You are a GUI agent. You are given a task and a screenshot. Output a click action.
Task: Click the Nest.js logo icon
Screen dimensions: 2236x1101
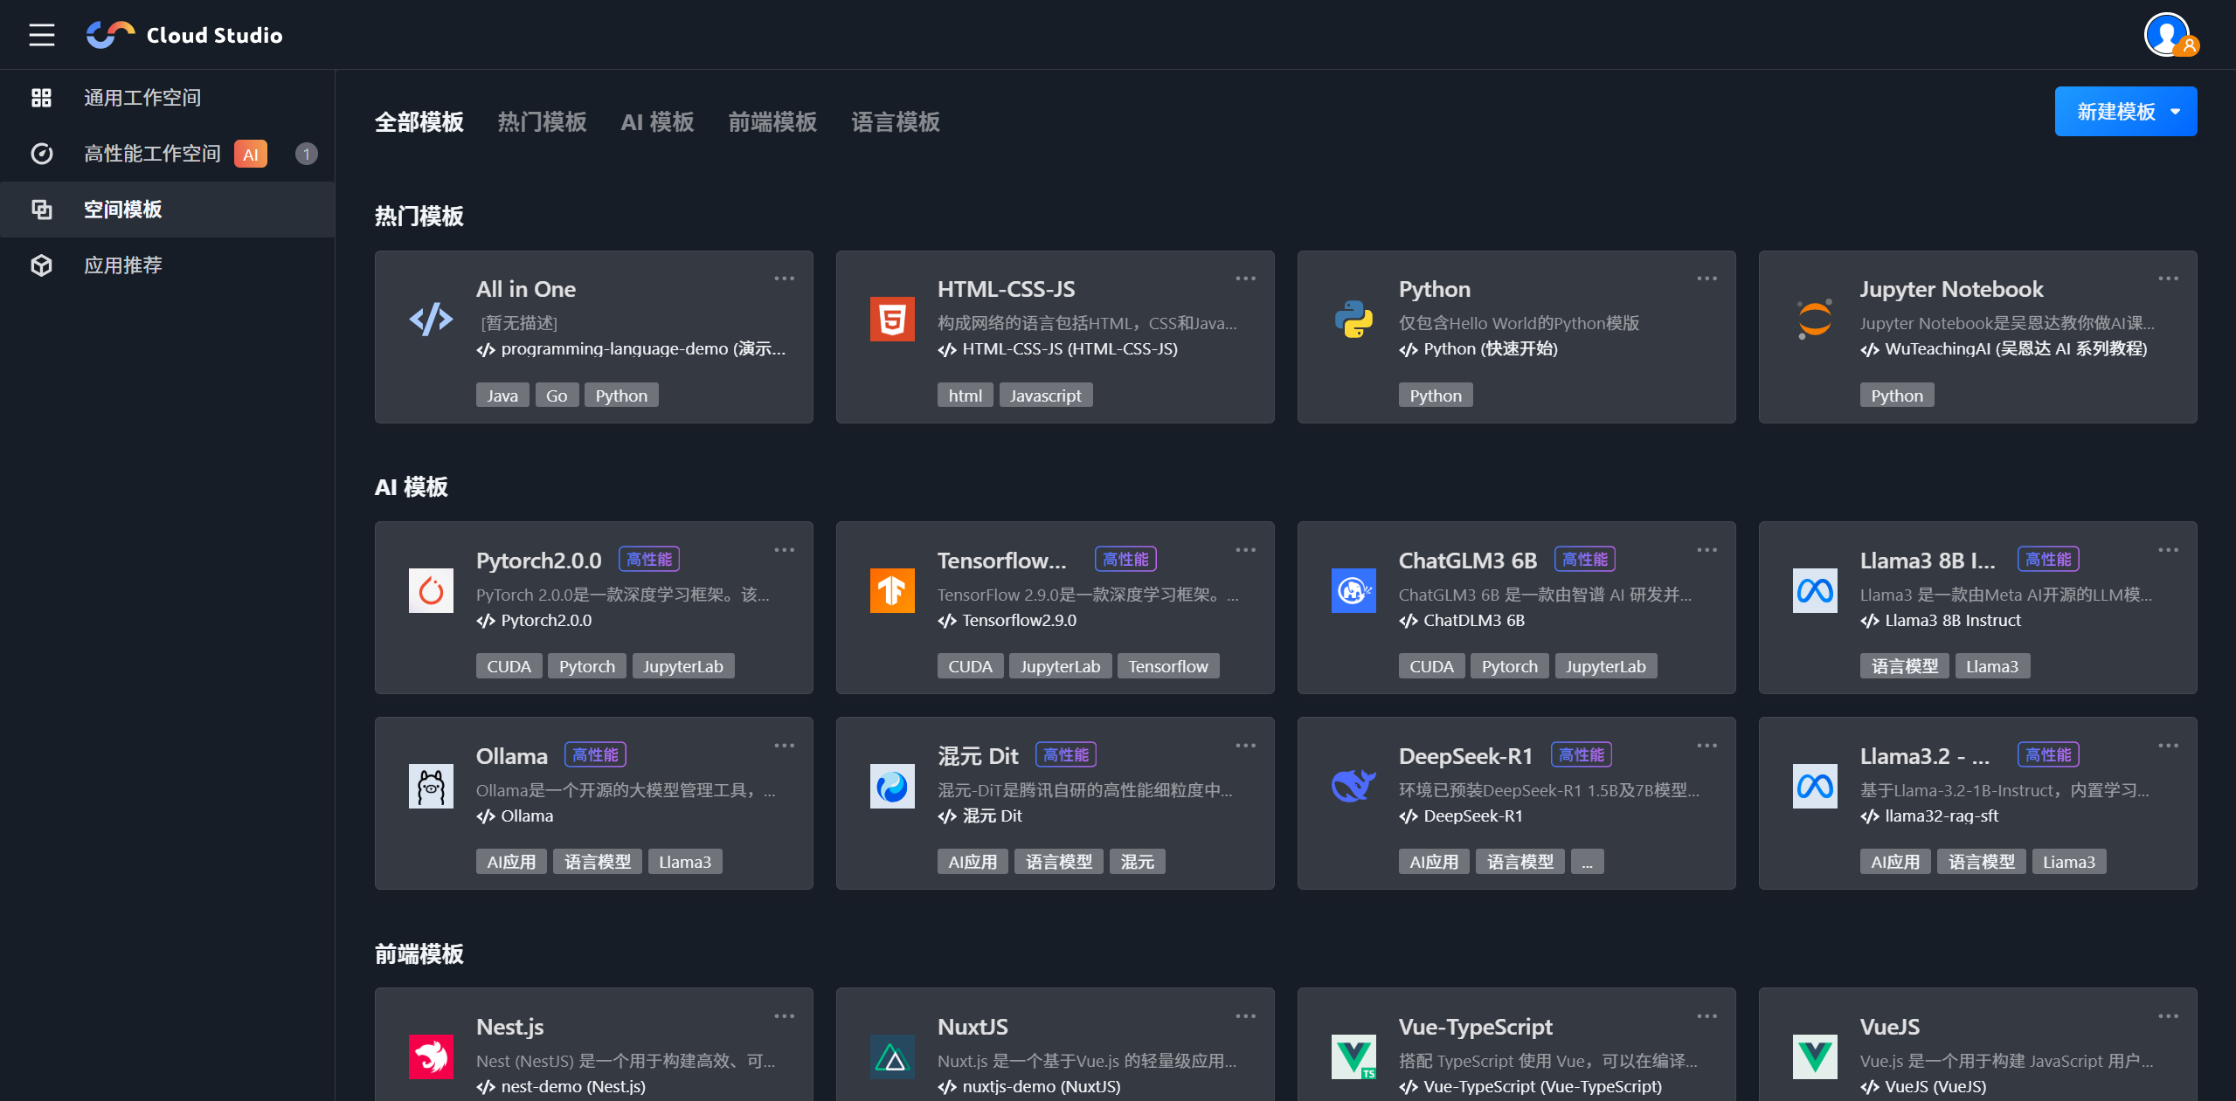[431, 1056]
